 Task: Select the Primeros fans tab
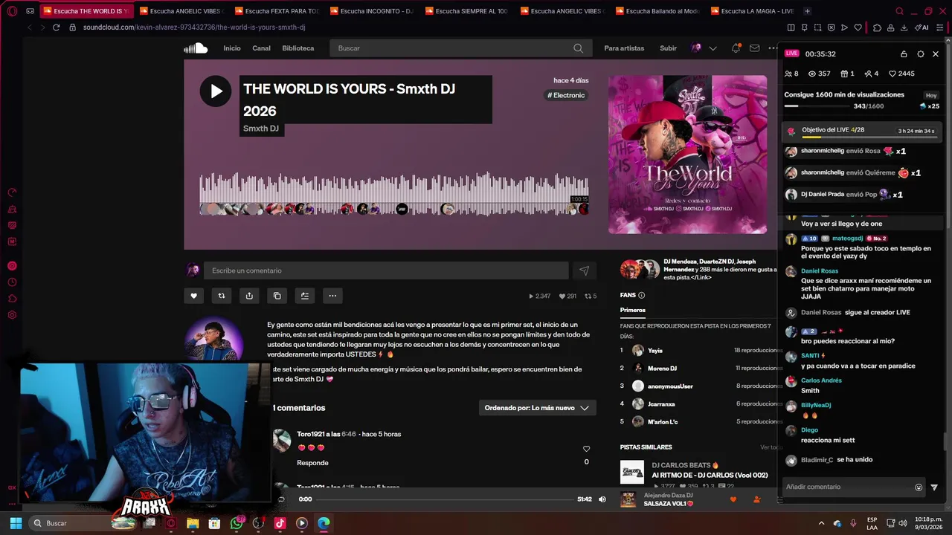point(632,310)
